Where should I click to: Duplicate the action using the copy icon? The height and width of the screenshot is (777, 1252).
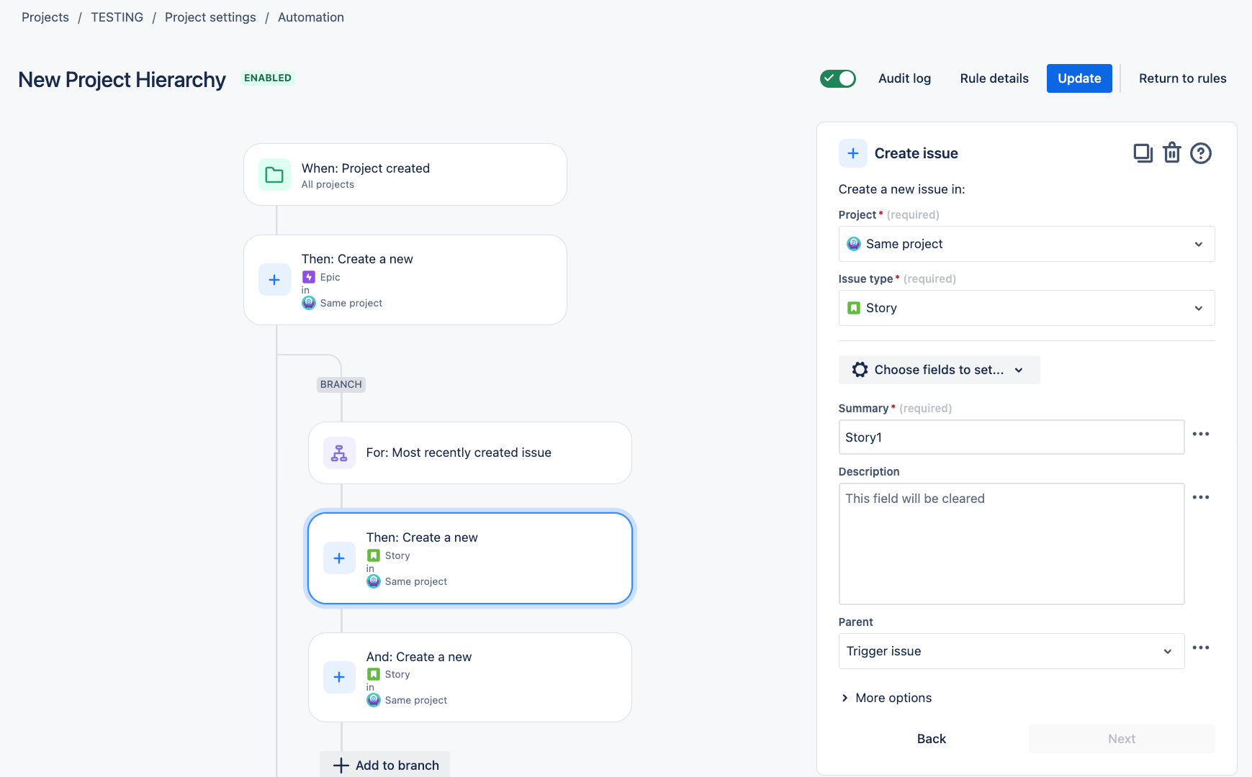click(1143, 153)
